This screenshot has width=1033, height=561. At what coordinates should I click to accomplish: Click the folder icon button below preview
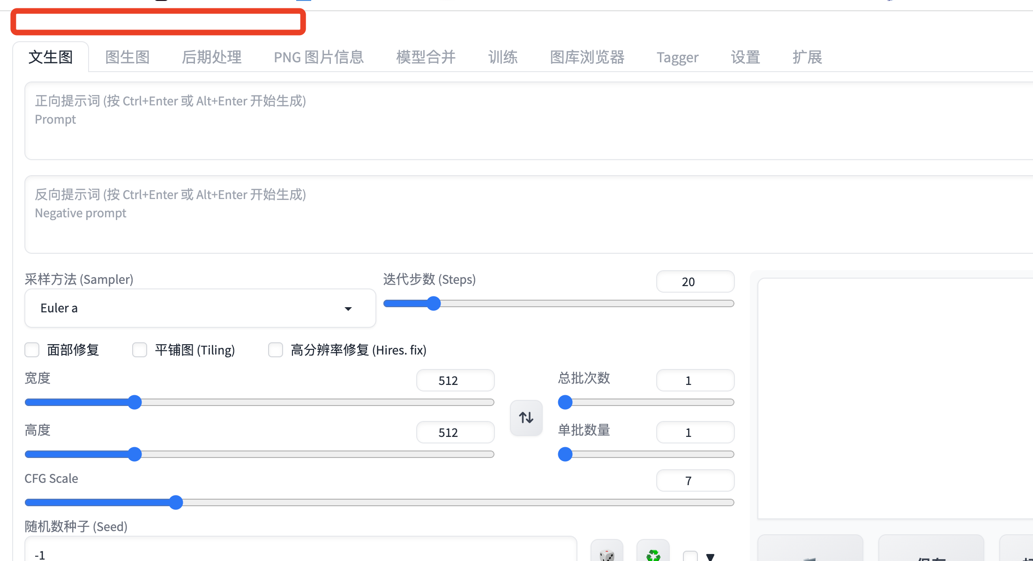810,553
